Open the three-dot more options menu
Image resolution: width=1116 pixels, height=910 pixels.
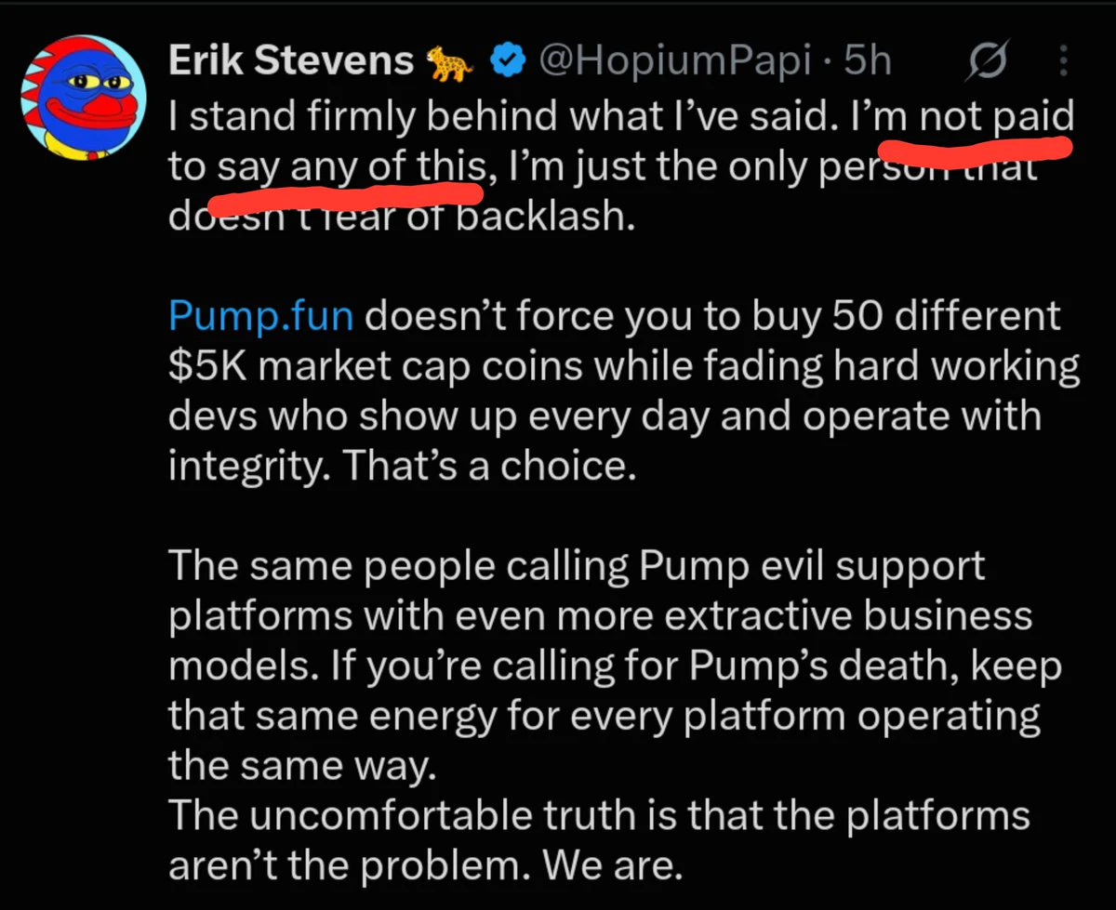[1063, 62]
